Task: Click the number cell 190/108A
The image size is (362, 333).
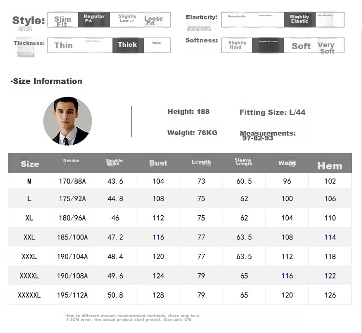Action: click(x=72, y=276)
